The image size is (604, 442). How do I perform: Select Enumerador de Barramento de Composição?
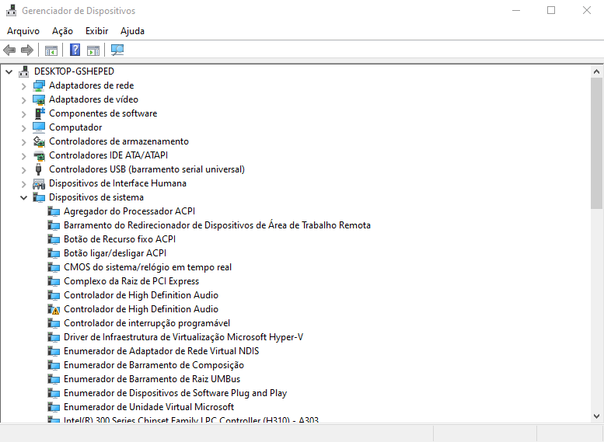point(154,365)
